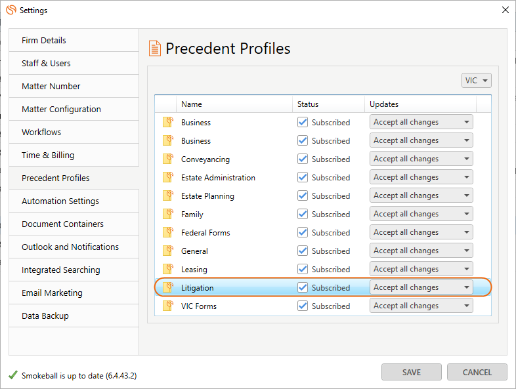Click the Family profile folder icon
This screenshot has height=389, width=516.
(x=168, y=214)
